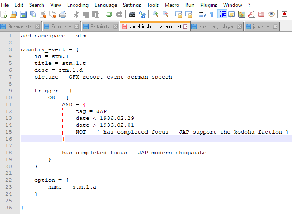292x214 pixels.
Task: Save the current file with Save icon
Action: pyautogui.click(x=23, y=14)
